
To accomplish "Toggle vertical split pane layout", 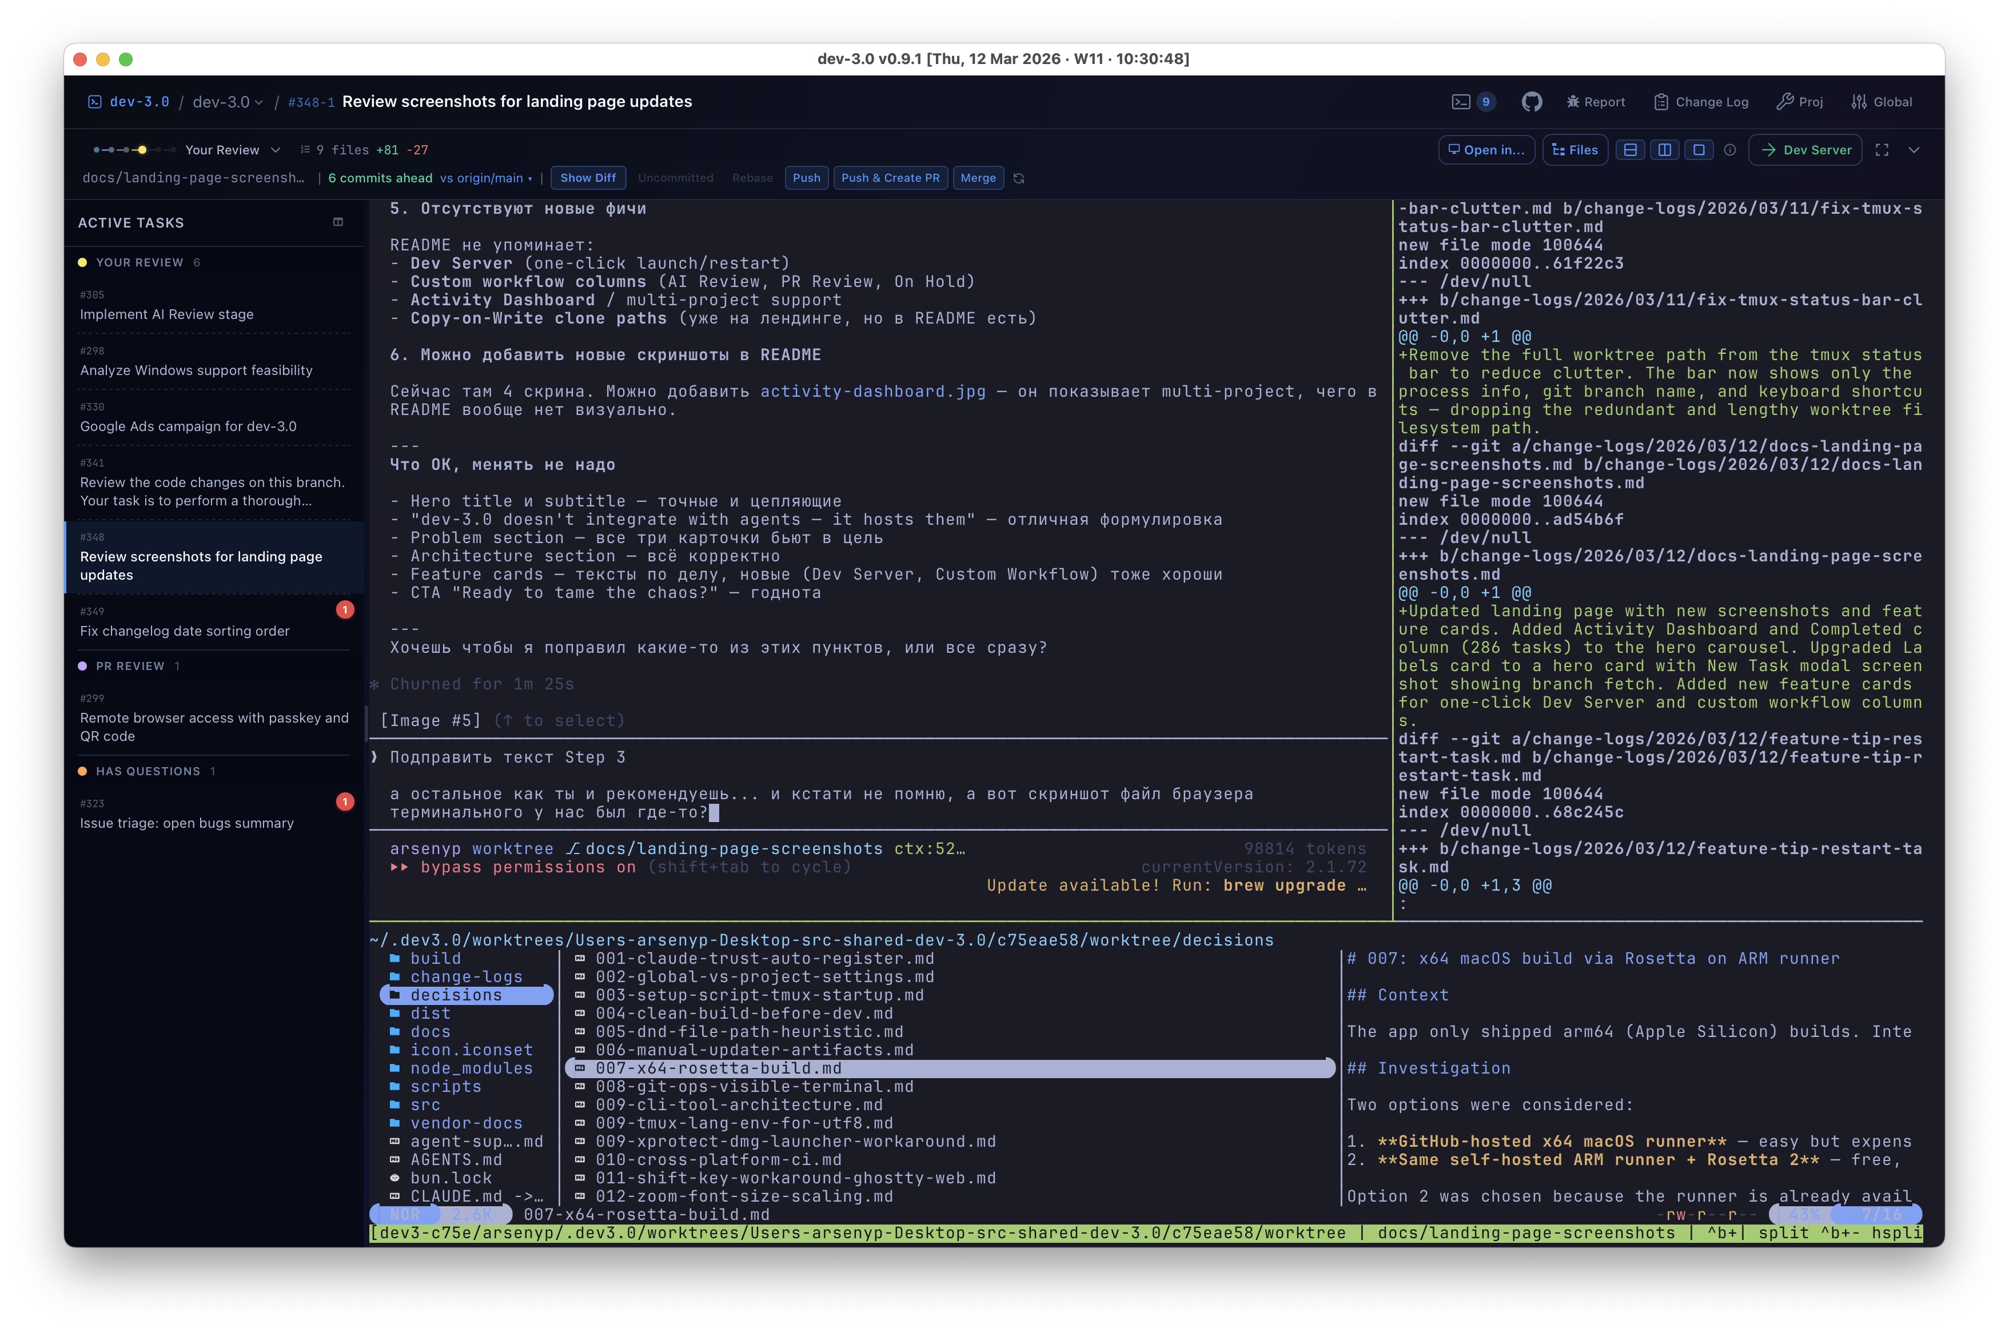I will 1664,150.
